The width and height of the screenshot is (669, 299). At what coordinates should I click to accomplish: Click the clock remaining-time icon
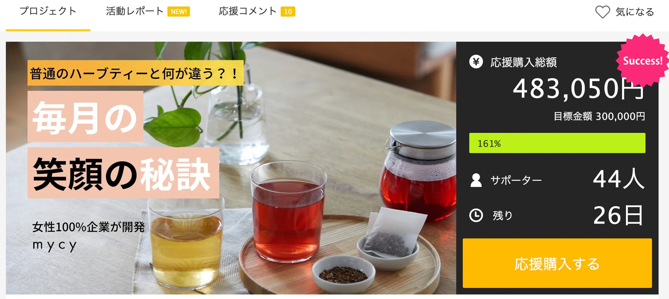(476, 215)
